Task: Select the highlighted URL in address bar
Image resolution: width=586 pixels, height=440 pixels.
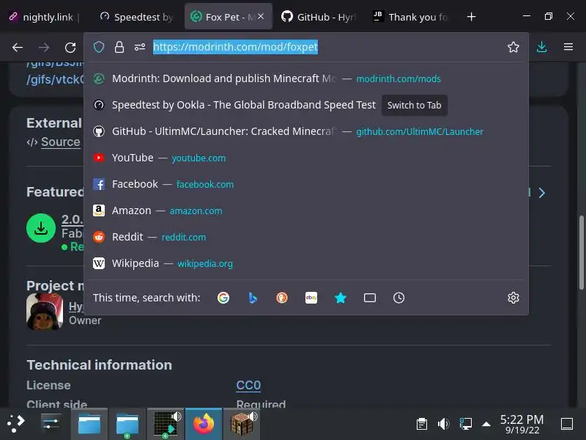Action: pyautogui.click(x=235, y=47)
